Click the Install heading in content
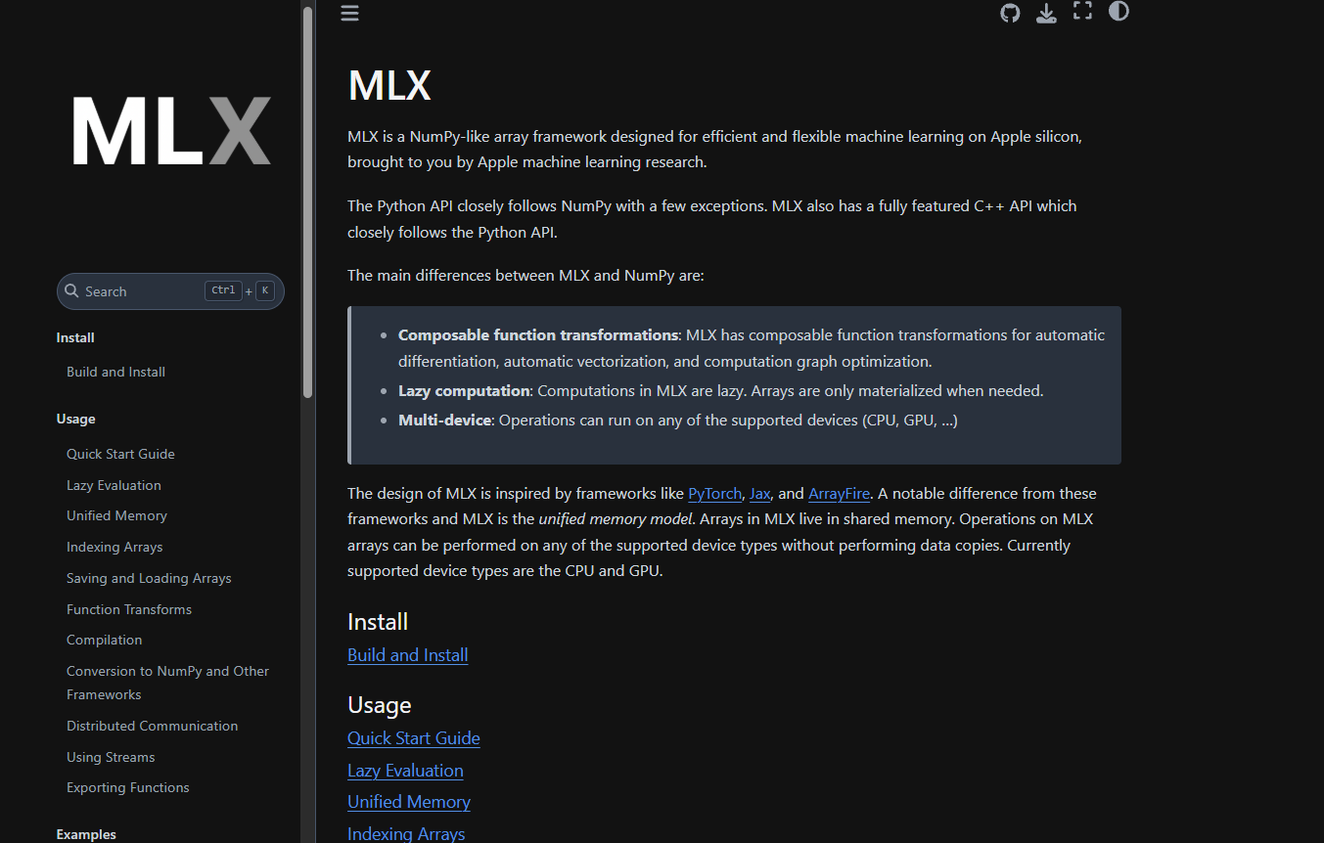Screen dimensions: 1324x843 (378, 622)
